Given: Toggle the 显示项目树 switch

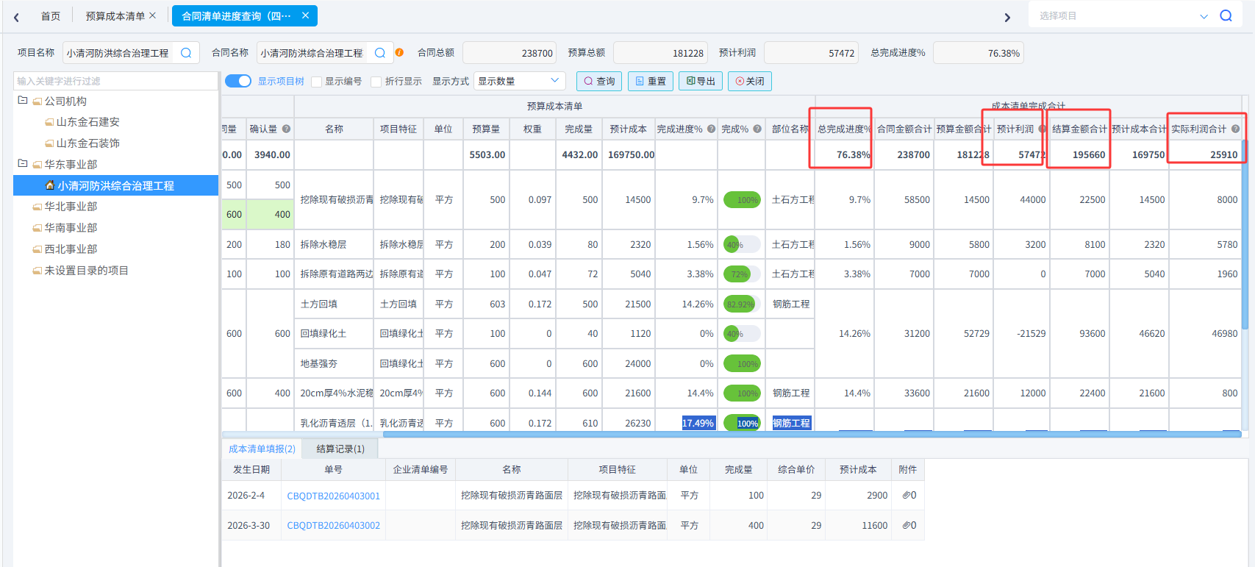Looking at the screenshot, I should click(x=237, y=81).
